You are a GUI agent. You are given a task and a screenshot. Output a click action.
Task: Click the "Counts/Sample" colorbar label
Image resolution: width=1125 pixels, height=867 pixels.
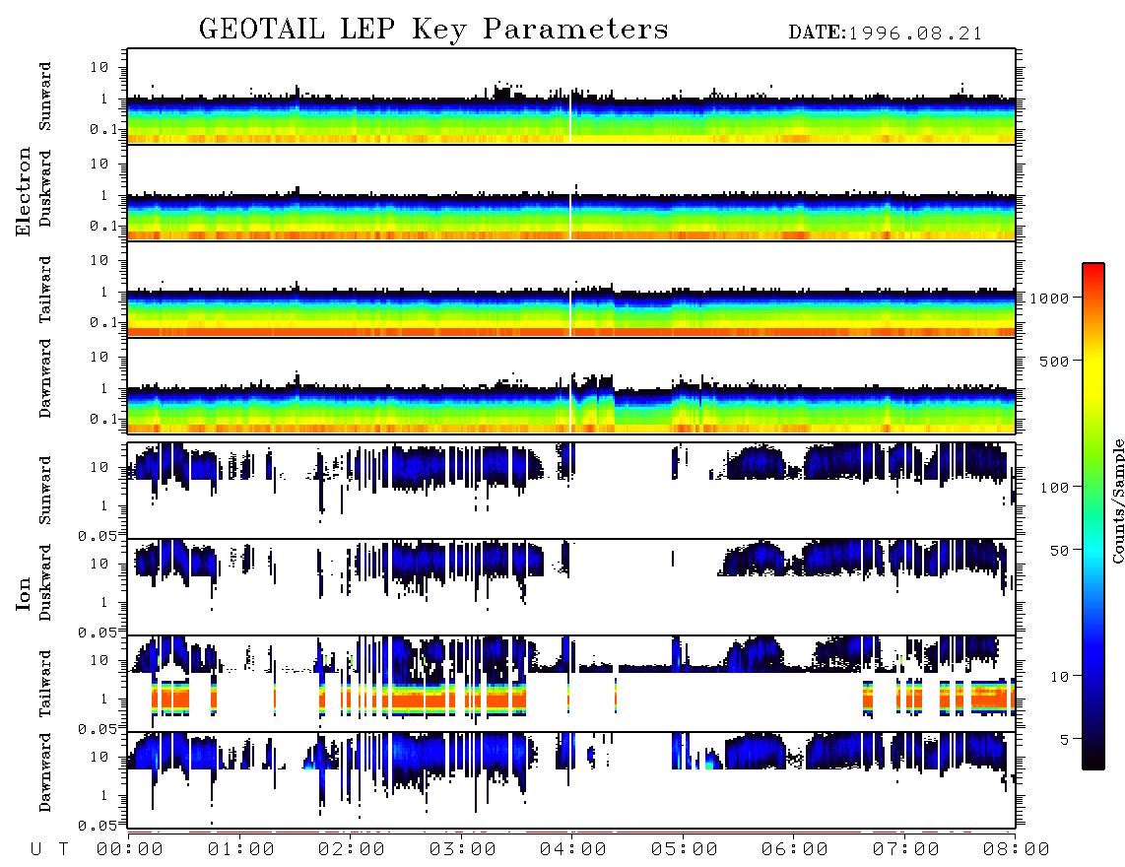coord(1117,500)
